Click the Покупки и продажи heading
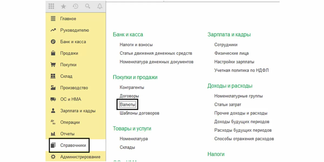 (135, 77)
